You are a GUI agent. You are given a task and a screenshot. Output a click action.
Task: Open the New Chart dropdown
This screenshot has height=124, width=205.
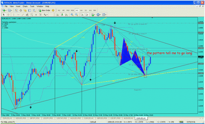(4, 10)
